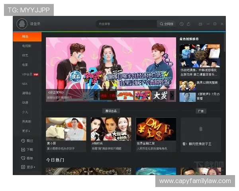239x191 pixels.
Task: Select the Kung Fu Panda 3 banner thumbnail
Action: (125, 95)
